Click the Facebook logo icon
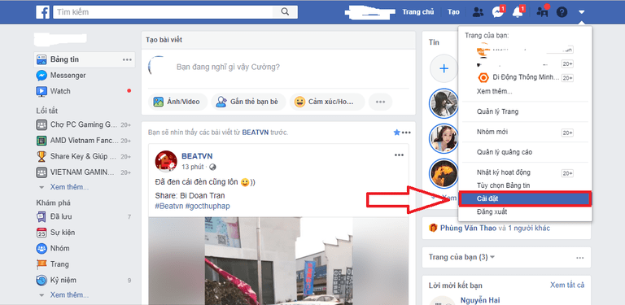 point(42,12)
